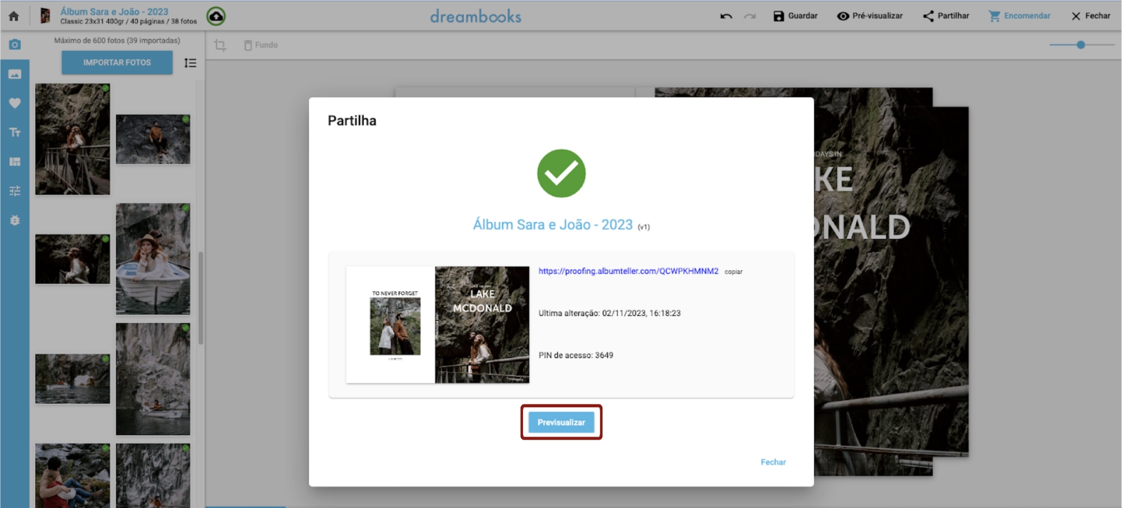The image size is (1122, 508).
Task: Open the heart favorites sidebar panel
Action: (x=15, y=103)
